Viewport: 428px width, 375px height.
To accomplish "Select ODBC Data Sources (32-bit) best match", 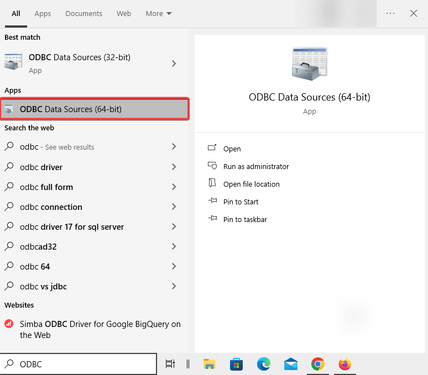I will click(x=94, y=64).
